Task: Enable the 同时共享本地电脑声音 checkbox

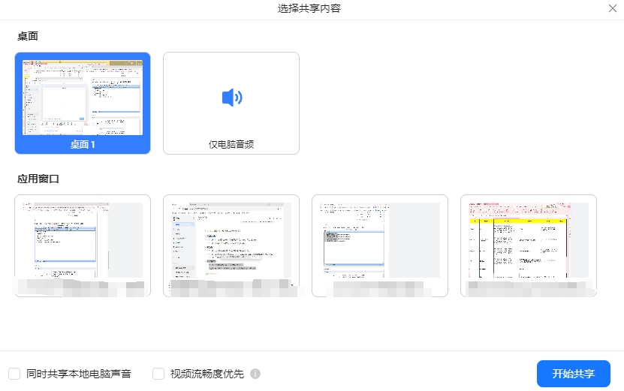Action: (14, 374)
